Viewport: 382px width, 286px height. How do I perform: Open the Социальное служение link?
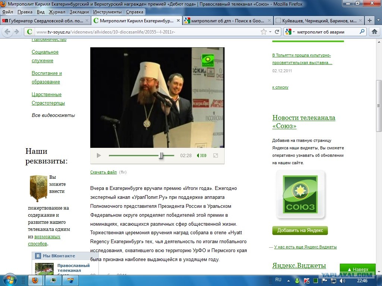coord(45,56)
